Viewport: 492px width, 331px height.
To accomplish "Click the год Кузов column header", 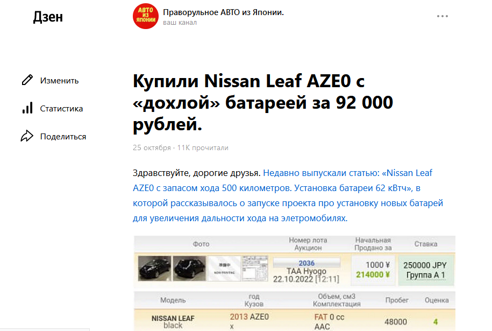I will click(254, 300).
